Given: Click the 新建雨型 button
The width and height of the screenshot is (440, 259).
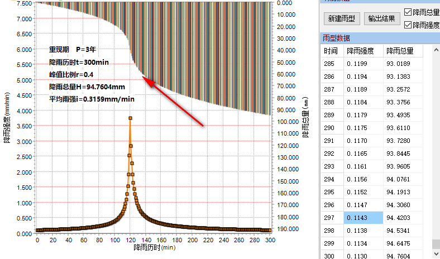Looking at the screenshot, I should (341, 18).
